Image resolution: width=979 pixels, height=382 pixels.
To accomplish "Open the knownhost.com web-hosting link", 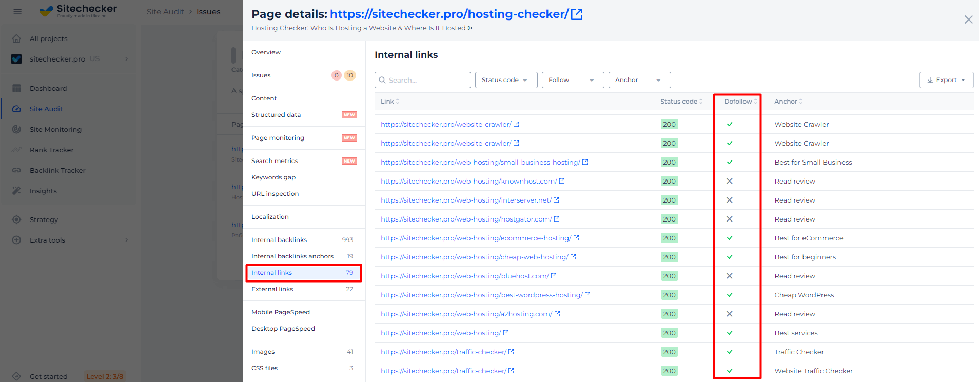I will pos(468,181).
